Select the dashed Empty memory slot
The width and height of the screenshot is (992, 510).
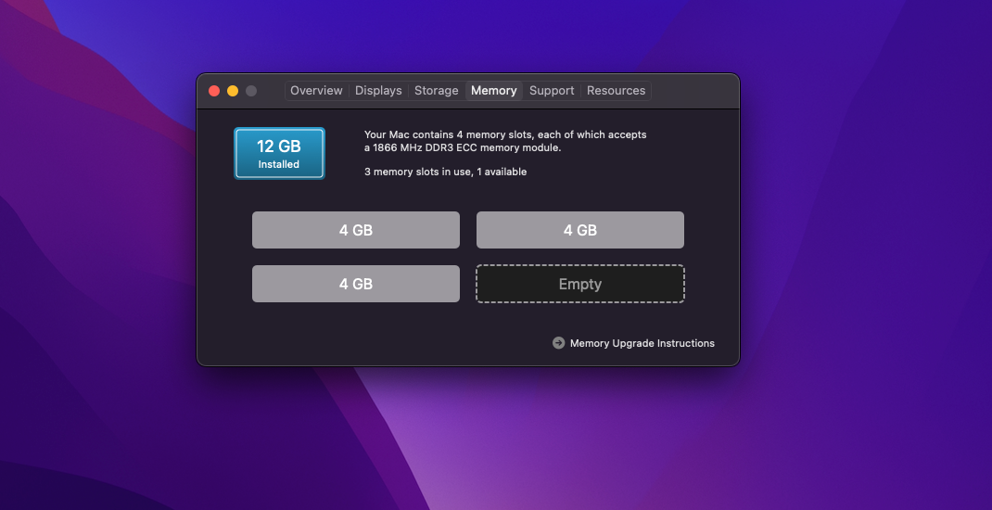tap(580, 284)
